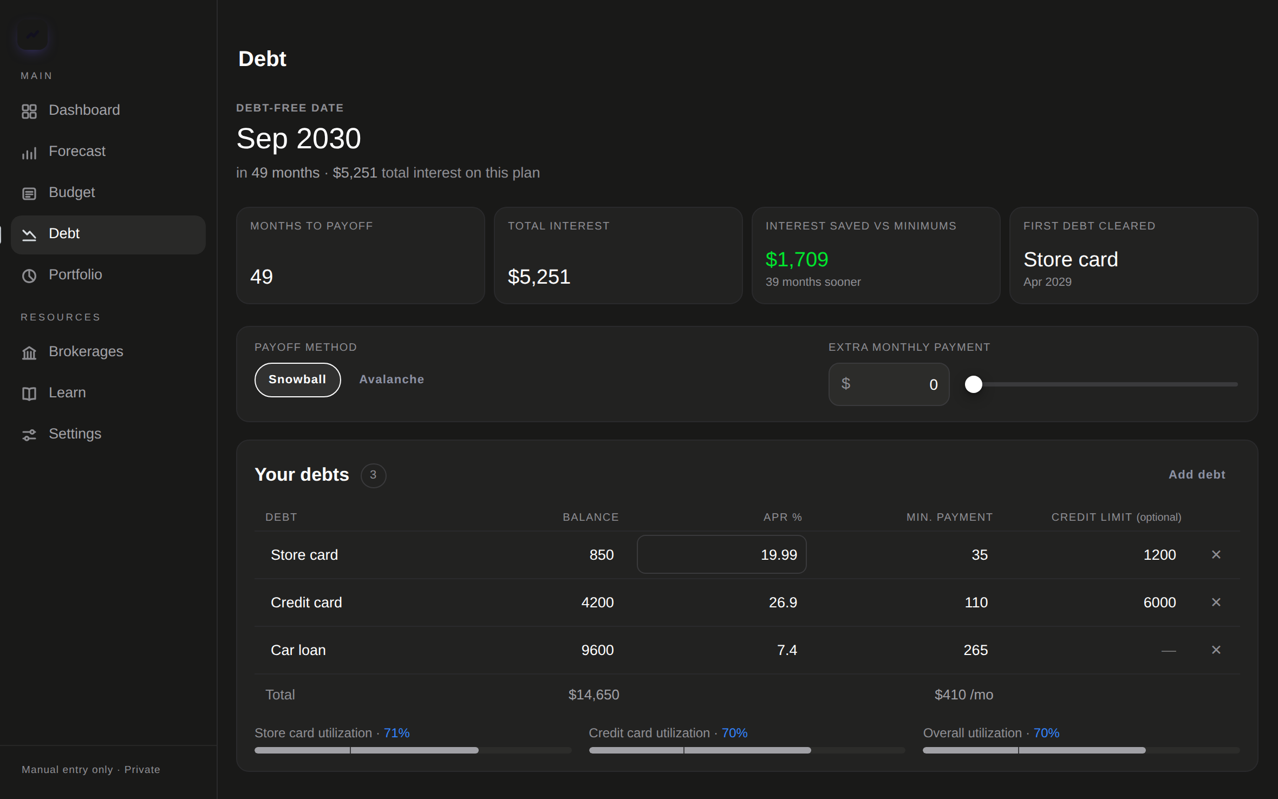Click the Store card utilization bar
The height and width of the screenshot is (799, 1278).
pyautogui.click(x=413, y=750)
